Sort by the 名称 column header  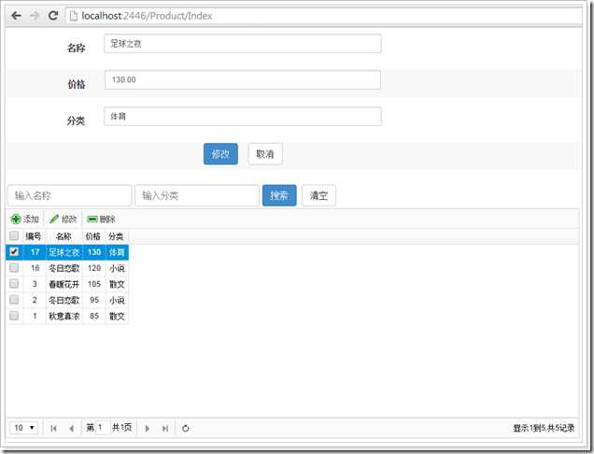click(x=64, y=236)
